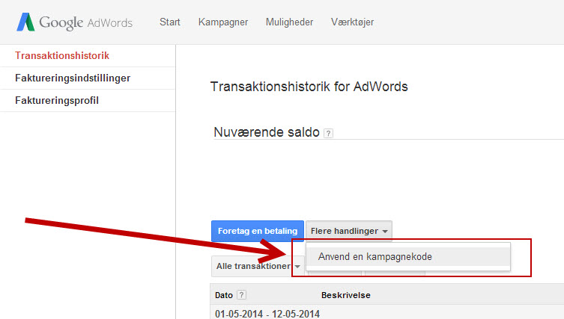
Task: Choose Anvend en kampagnekode
Action: 408,256
